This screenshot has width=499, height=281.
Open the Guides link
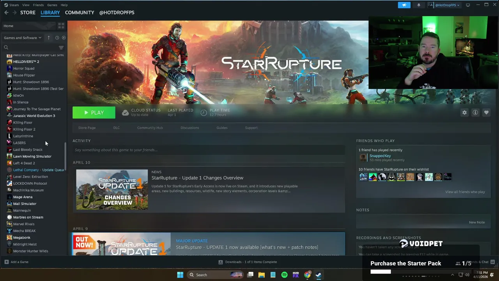222,128
